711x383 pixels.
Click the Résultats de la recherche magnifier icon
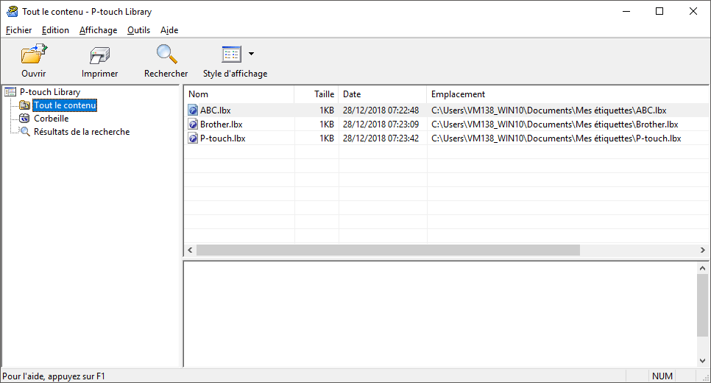(24, 132)
